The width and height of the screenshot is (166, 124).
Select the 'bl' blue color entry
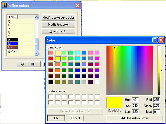click(12, 44)
